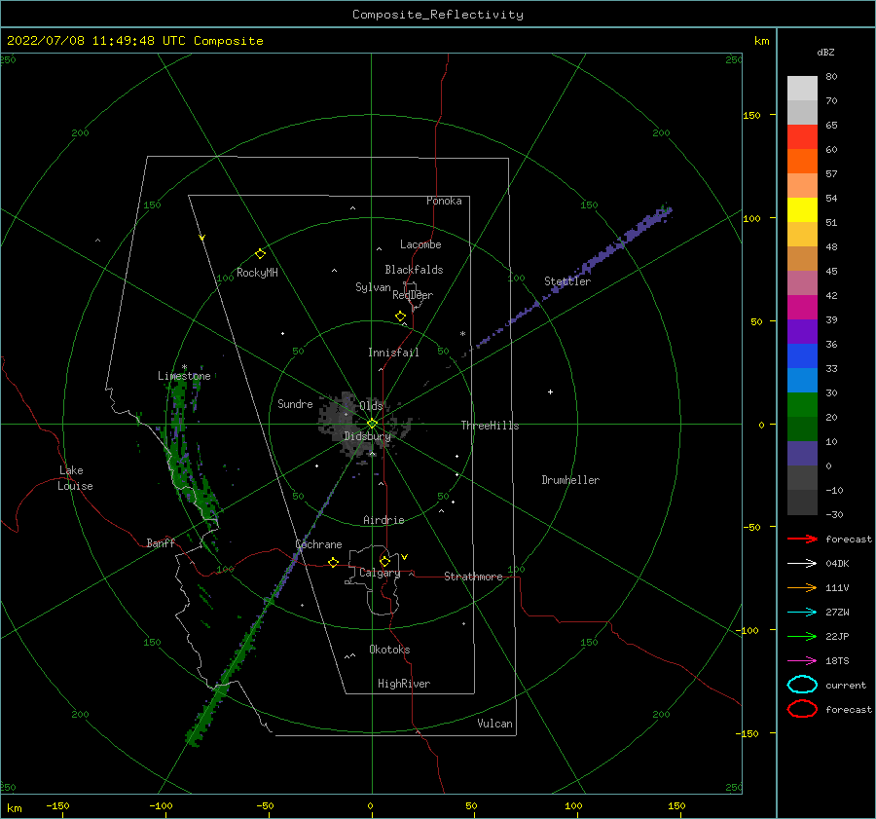Click green radar echo streak southwest of Banff
Image resolution: width=876 pixels, height=819 pixels.
coord(224,683)
